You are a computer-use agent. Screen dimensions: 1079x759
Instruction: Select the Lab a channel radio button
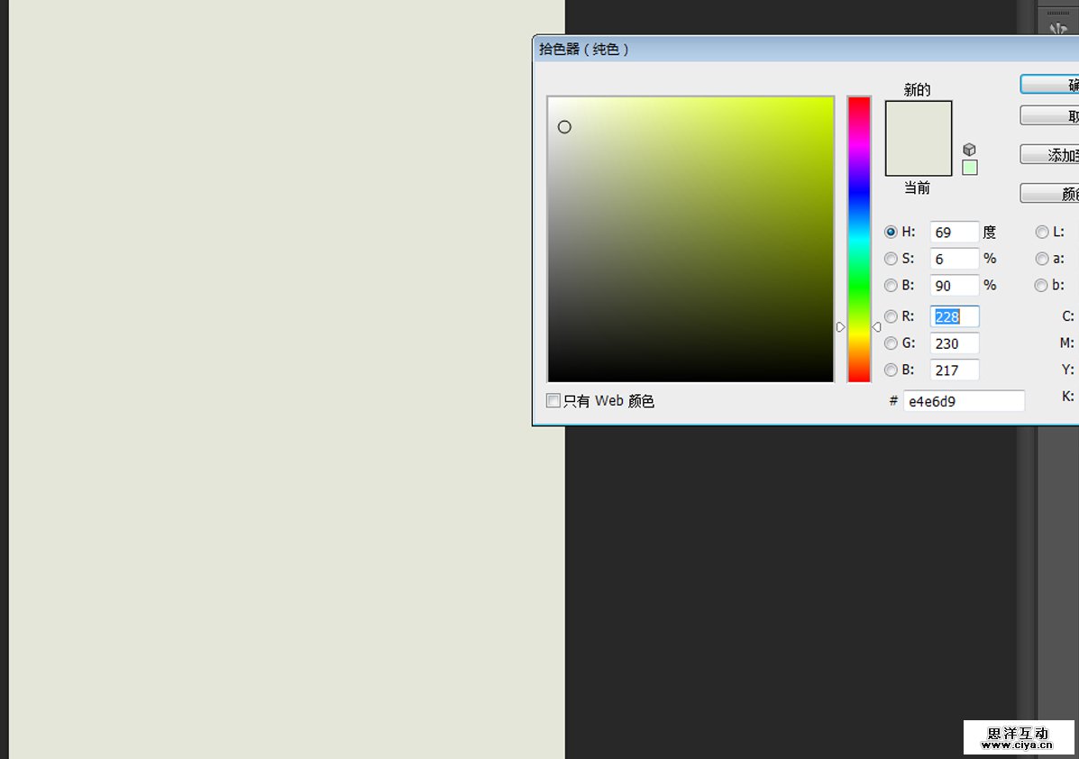coord(1042,259)
